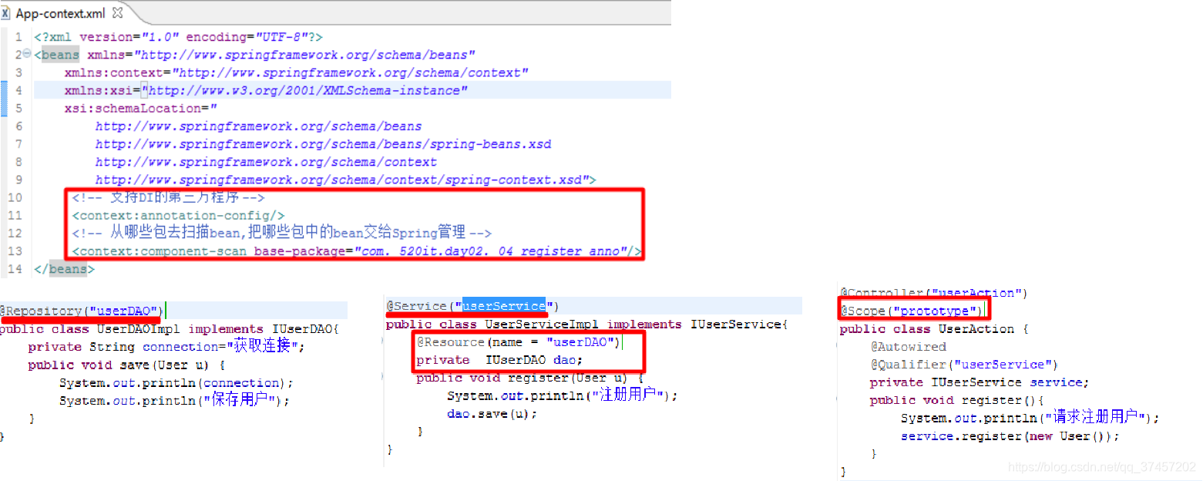Screen dimensions: 1203x481
Task: Collapse the beans element fold marker
Action: tap(27, 54)
